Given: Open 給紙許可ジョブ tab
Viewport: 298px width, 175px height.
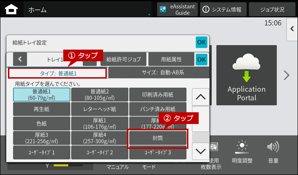Looking at the screenshot, I should pyautogui.click(x=123, y=59).
